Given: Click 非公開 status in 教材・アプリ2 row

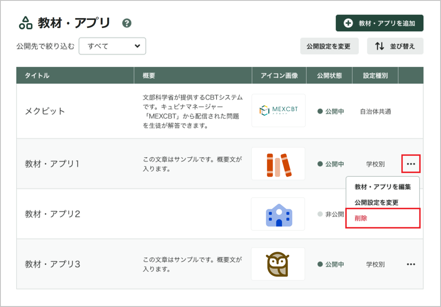Looking at the screenshot, I should [330, 214].
